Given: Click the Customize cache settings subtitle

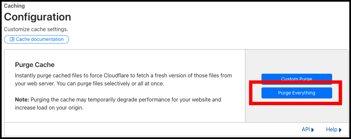Looking at the screenshot, I should [x=36, y=29].
